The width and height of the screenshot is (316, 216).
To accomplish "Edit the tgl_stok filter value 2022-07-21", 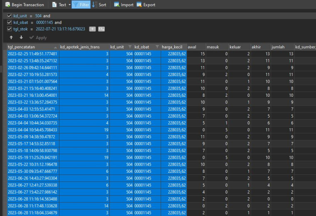I will click(x=60, y=29).
